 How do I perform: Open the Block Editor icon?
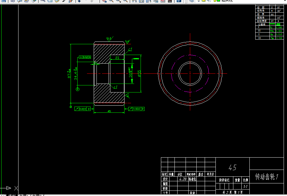(x=71, y=1)
